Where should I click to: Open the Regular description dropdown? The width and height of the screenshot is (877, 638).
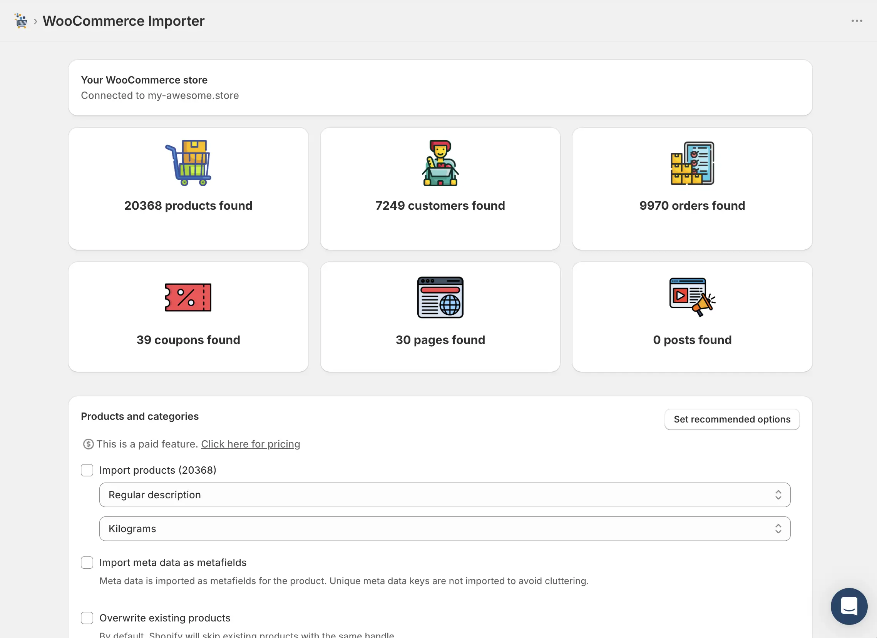pos(445,495)
